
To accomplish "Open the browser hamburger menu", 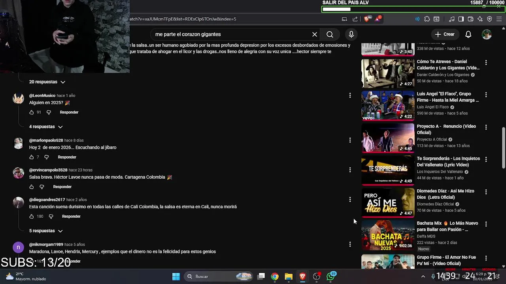I will point(499,19).
